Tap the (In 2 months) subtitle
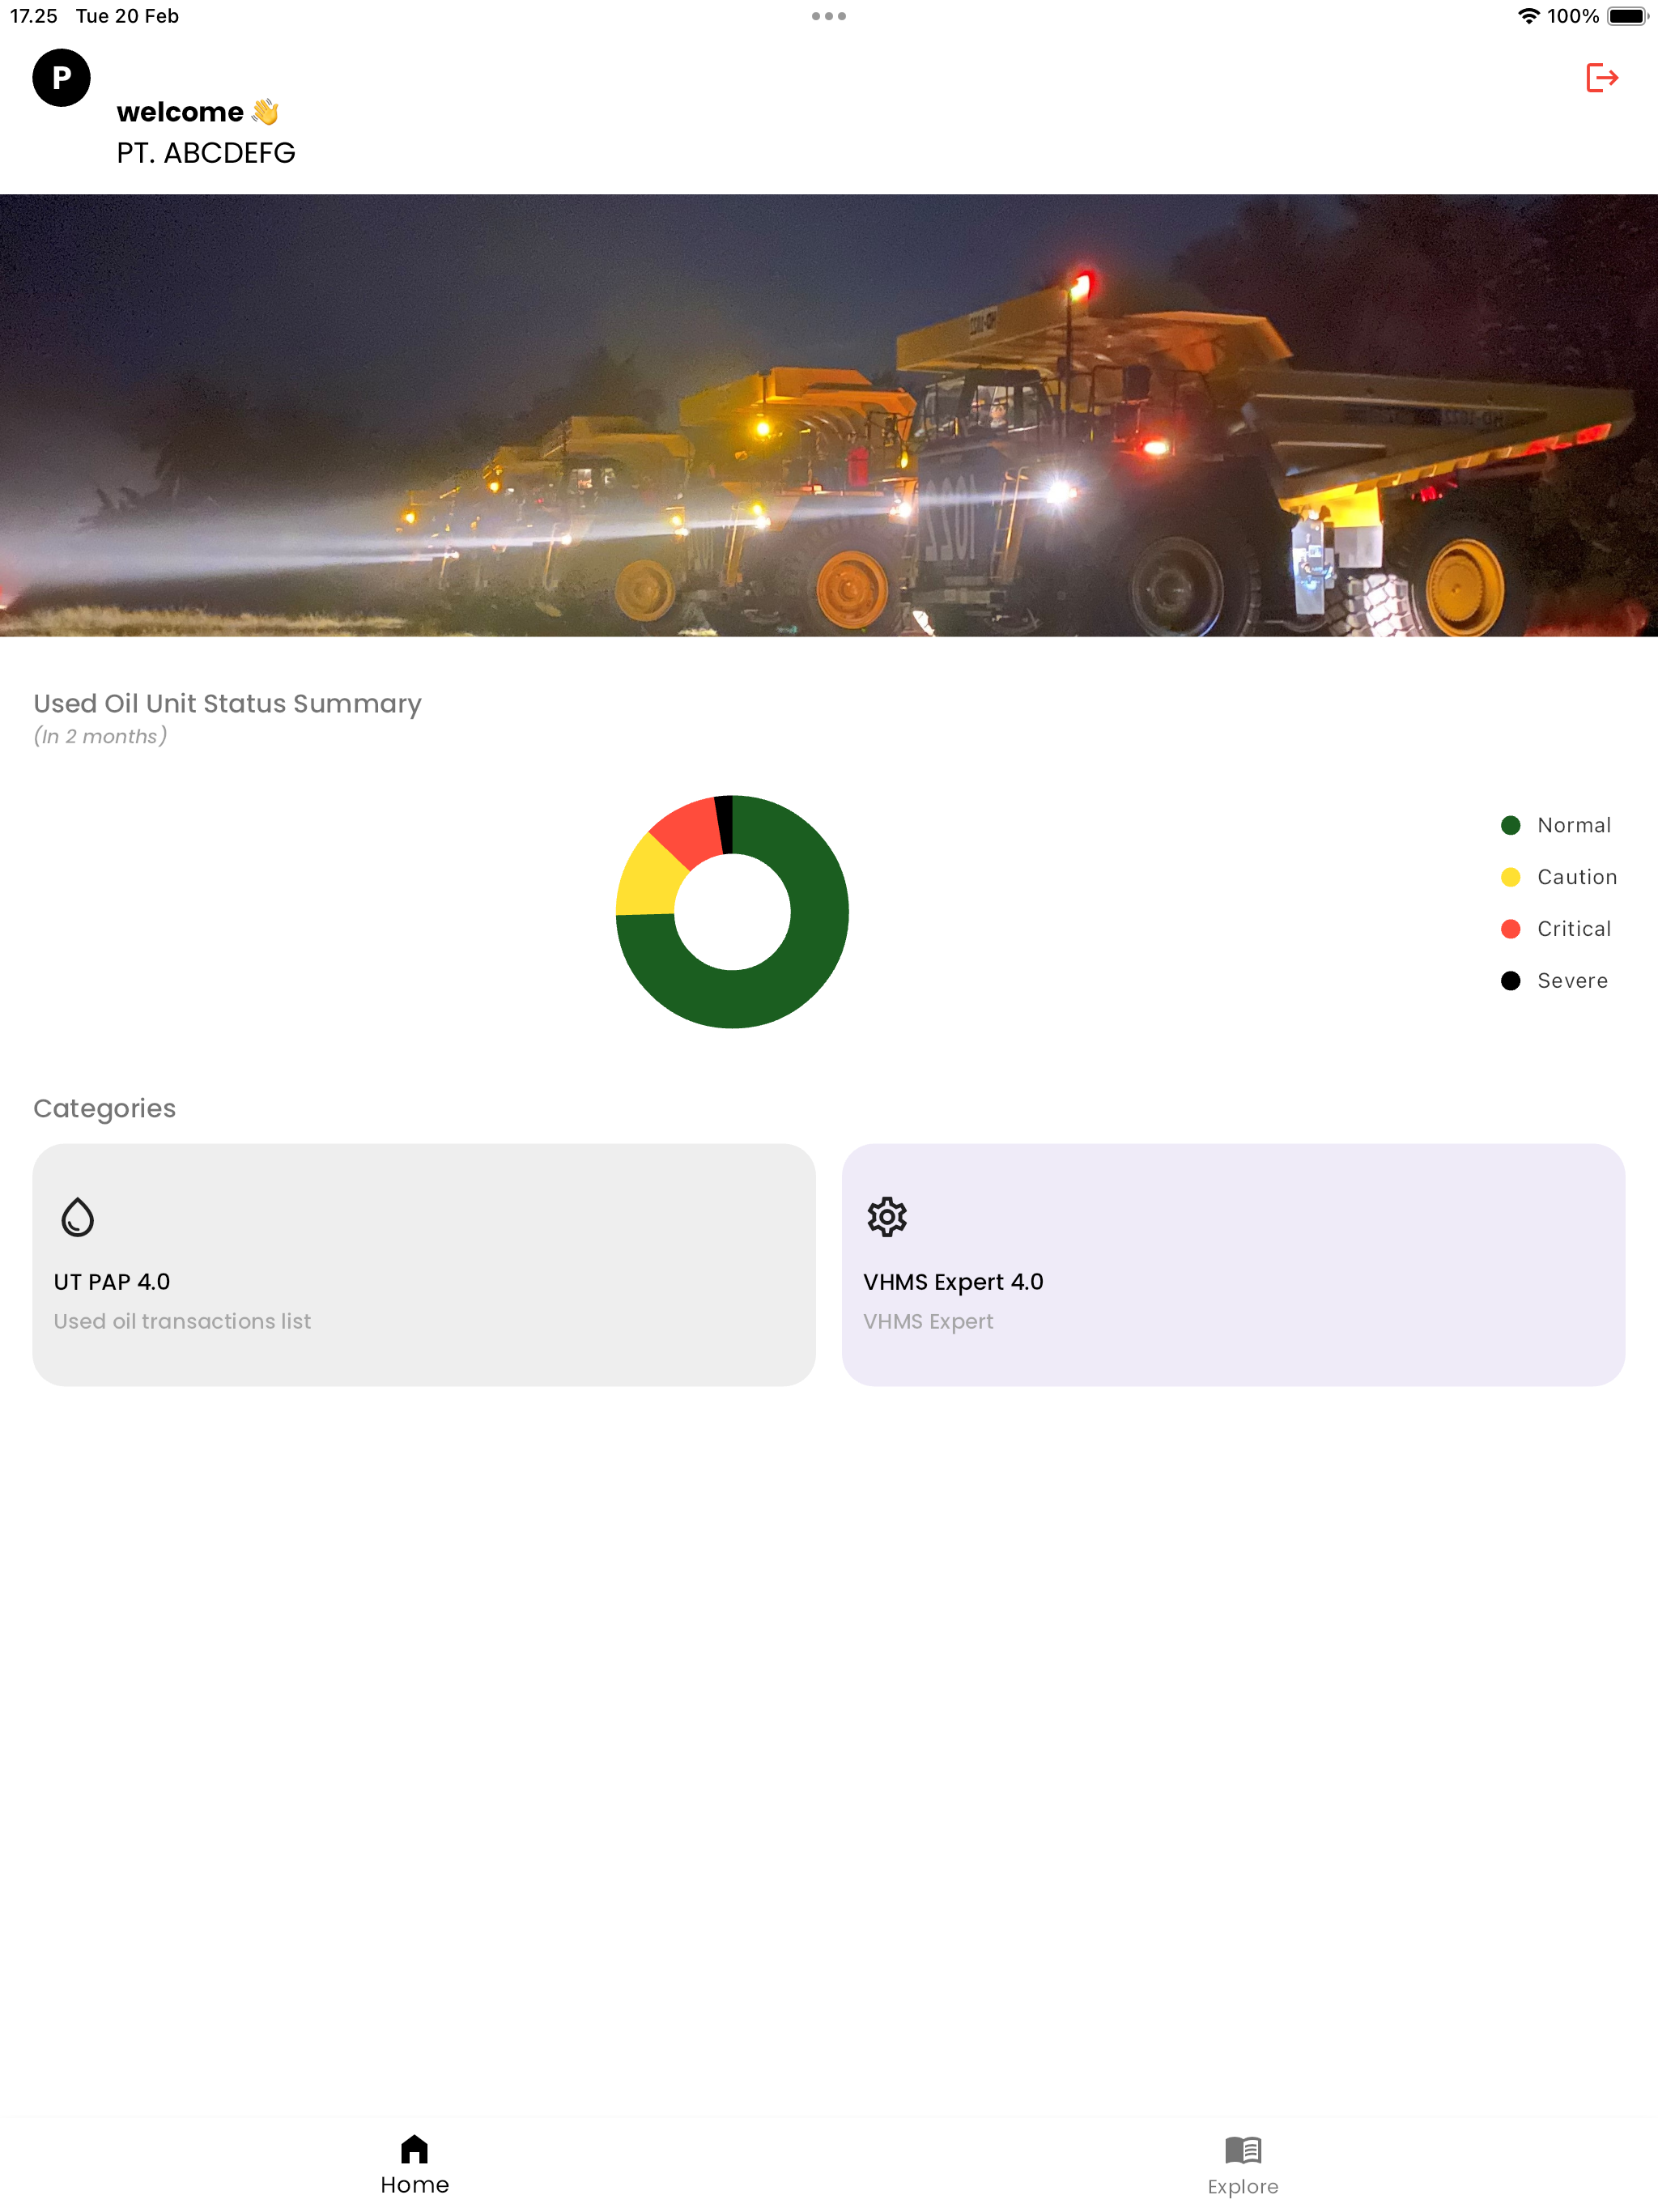The height and width of the screenshot is (2212, 1658). [x=100, y=737]
